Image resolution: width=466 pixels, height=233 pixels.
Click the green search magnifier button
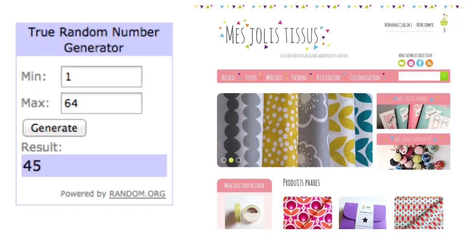click(x=444, y=76)
